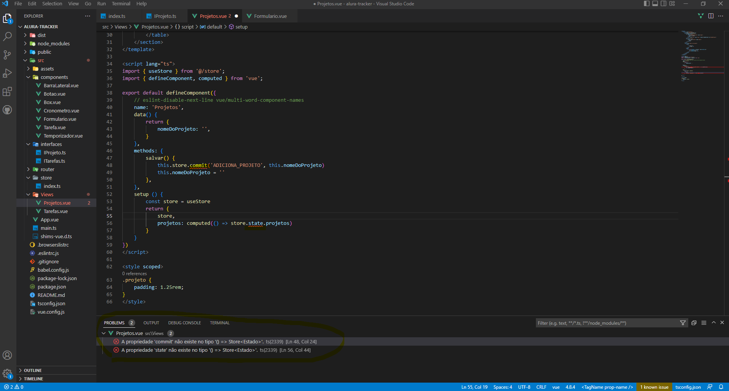Collapse all problems in panel
The width and height of the screenshot is (729, 391).
click(694, 323)
